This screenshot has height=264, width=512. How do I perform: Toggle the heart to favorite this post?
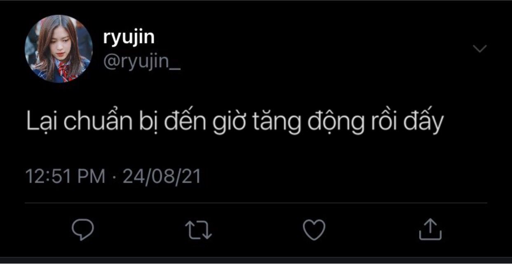click(314, 230)
